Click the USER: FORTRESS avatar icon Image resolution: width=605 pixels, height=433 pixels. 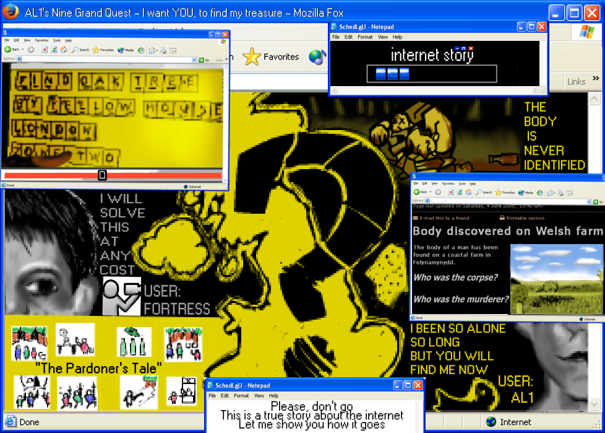point(121,296)
